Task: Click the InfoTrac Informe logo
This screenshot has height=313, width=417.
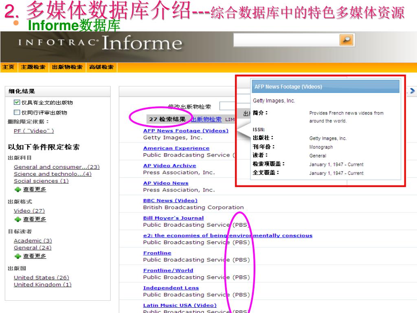Action: tap(101, 42)
